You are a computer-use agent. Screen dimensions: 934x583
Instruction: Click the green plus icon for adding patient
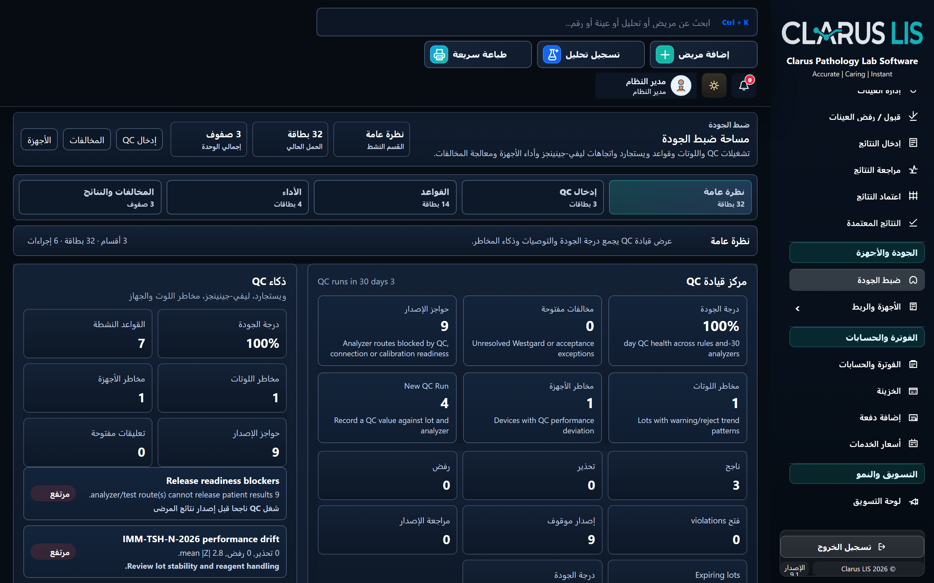click(x=665, y=55)
